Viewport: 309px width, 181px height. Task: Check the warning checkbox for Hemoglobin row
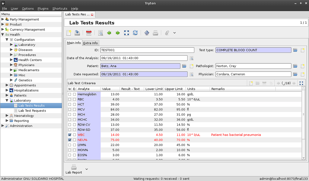pyautogui.click(x=70, y=94)
